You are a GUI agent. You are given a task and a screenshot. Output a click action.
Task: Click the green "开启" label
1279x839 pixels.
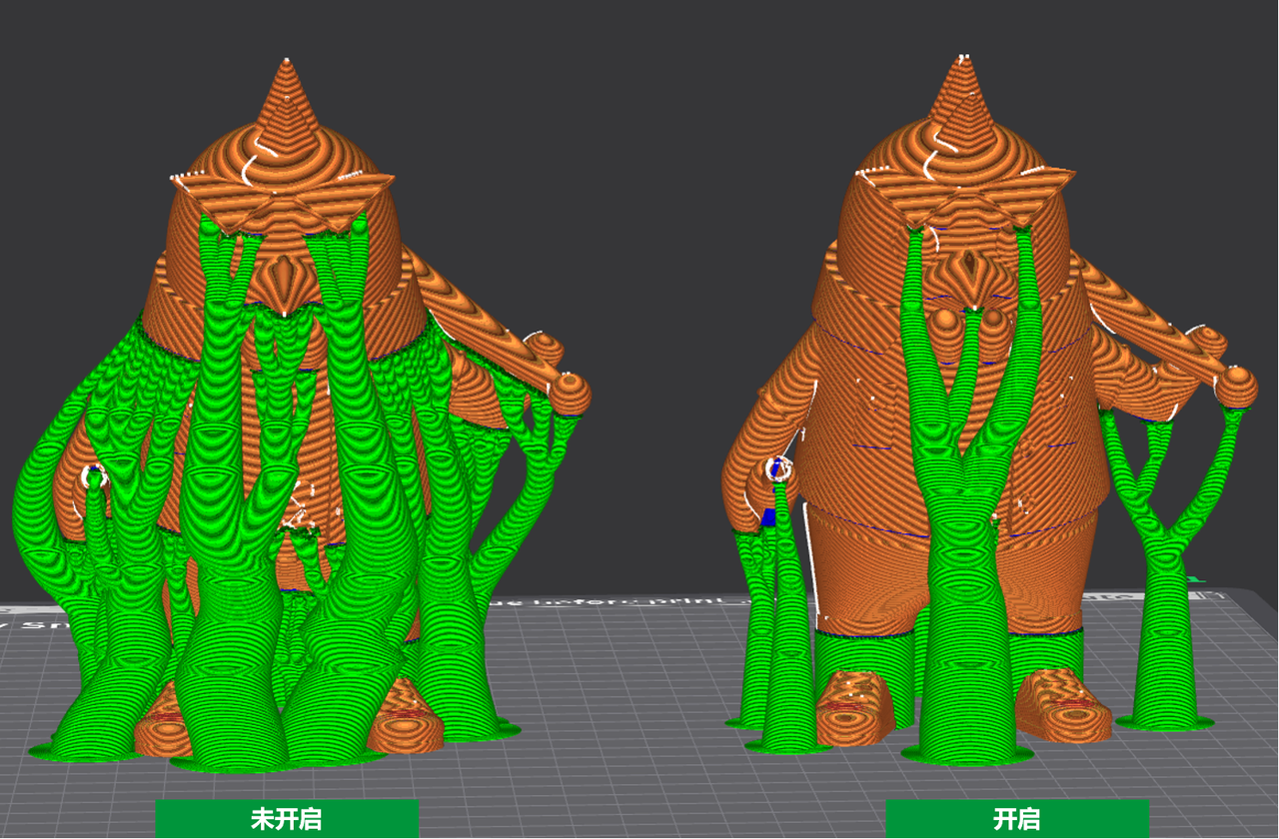[x=1017, y=819]
